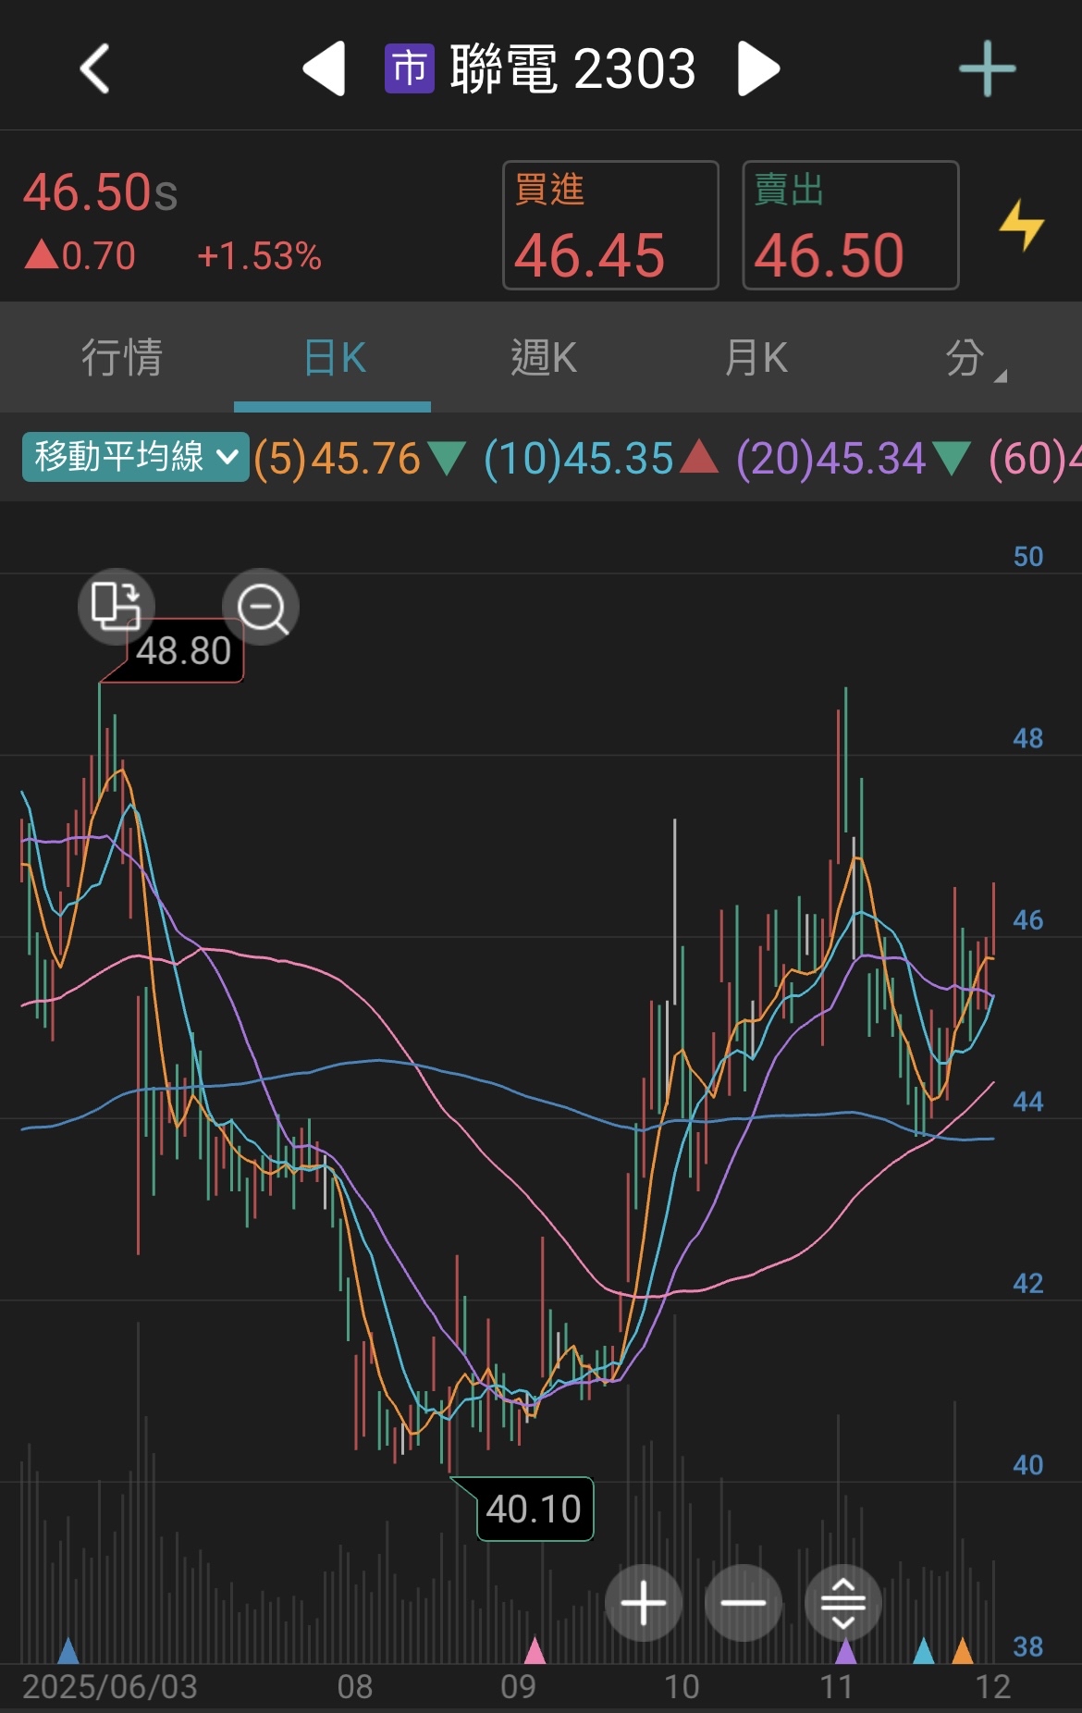
Task: Tap the 48.80 high price label
Action: [184, 651]
